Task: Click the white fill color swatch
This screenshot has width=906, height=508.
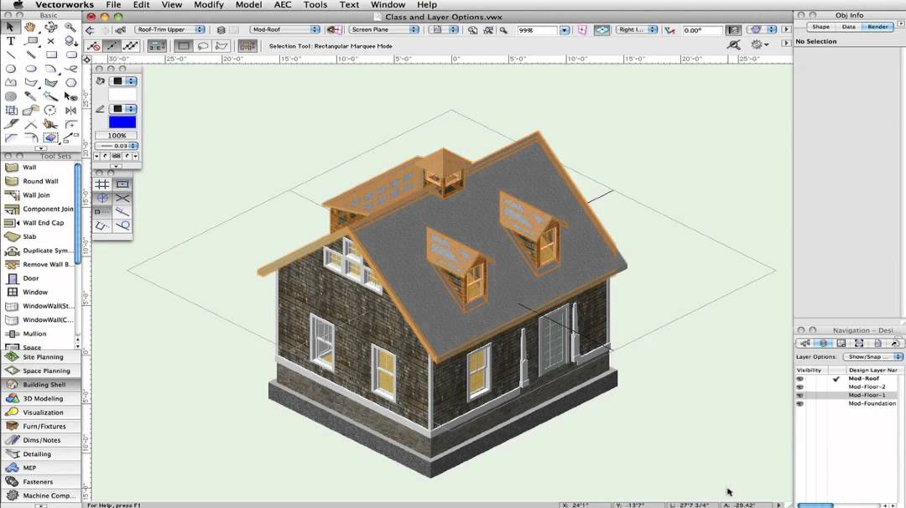Action: [x=122, y=95]
